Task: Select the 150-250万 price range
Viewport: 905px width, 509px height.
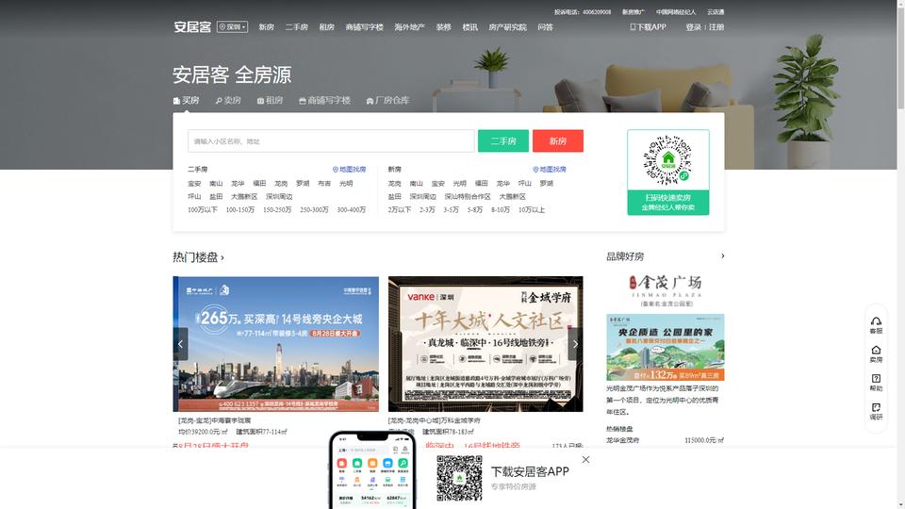Action: (277, 210)
